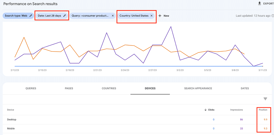
Task: Switch to the COUNTRIES tab
Action: tap(109, 89)
